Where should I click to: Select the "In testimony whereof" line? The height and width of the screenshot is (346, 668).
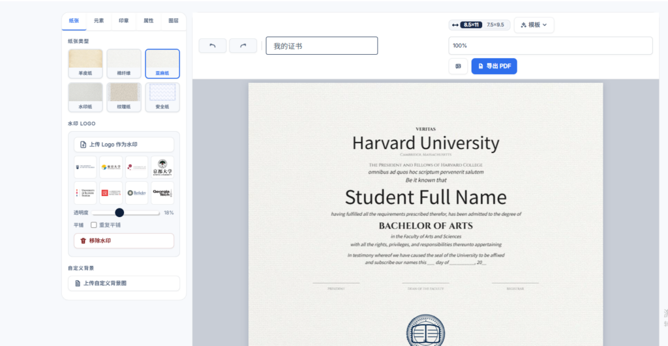point(425,255)
